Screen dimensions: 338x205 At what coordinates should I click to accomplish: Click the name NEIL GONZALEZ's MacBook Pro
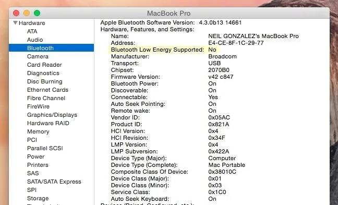tap(253, 36)
